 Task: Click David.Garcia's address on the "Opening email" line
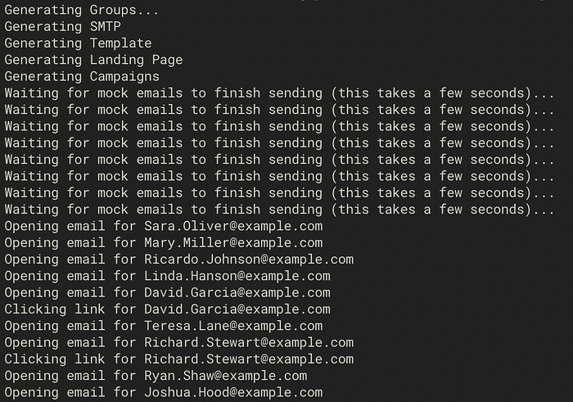point(237,292)
